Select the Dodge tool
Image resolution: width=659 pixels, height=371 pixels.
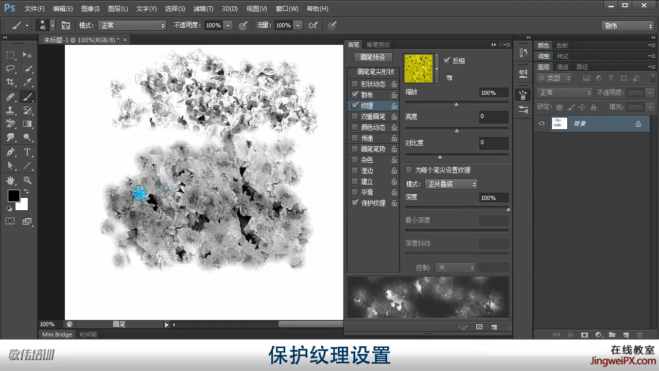[27, 138]
